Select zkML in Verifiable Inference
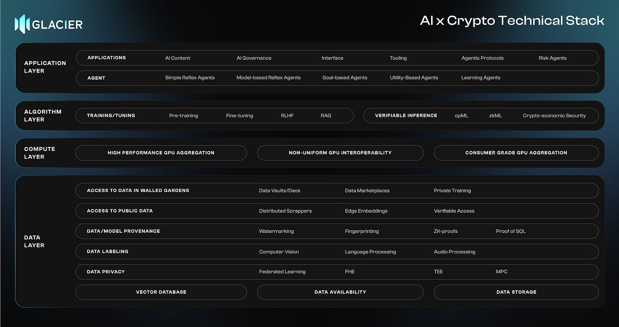The height and width of the screenshot is (327, 619). tap(495, 115)
